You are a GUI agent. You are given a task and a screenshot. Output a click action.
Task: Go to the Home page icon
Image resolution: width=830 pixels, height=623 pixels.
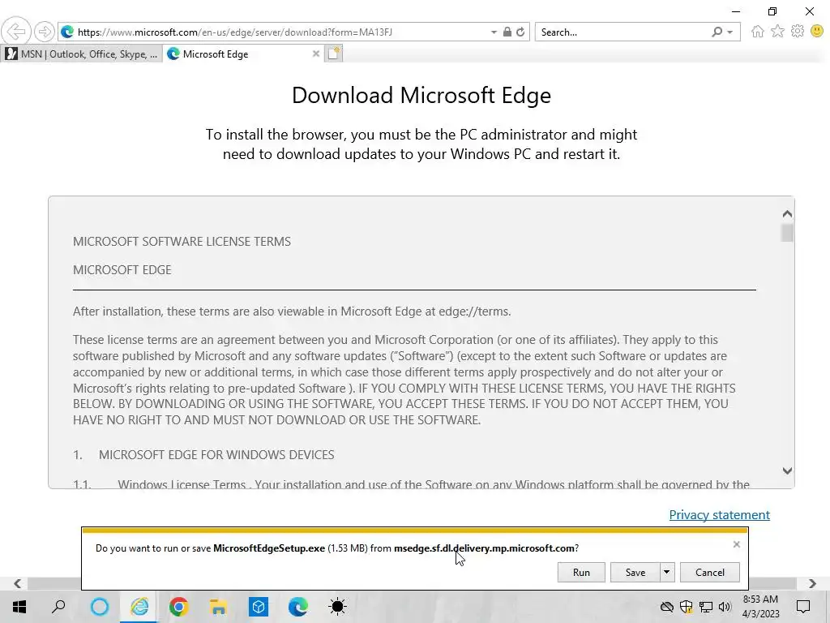pyautogui.click(x=758, y=32)
